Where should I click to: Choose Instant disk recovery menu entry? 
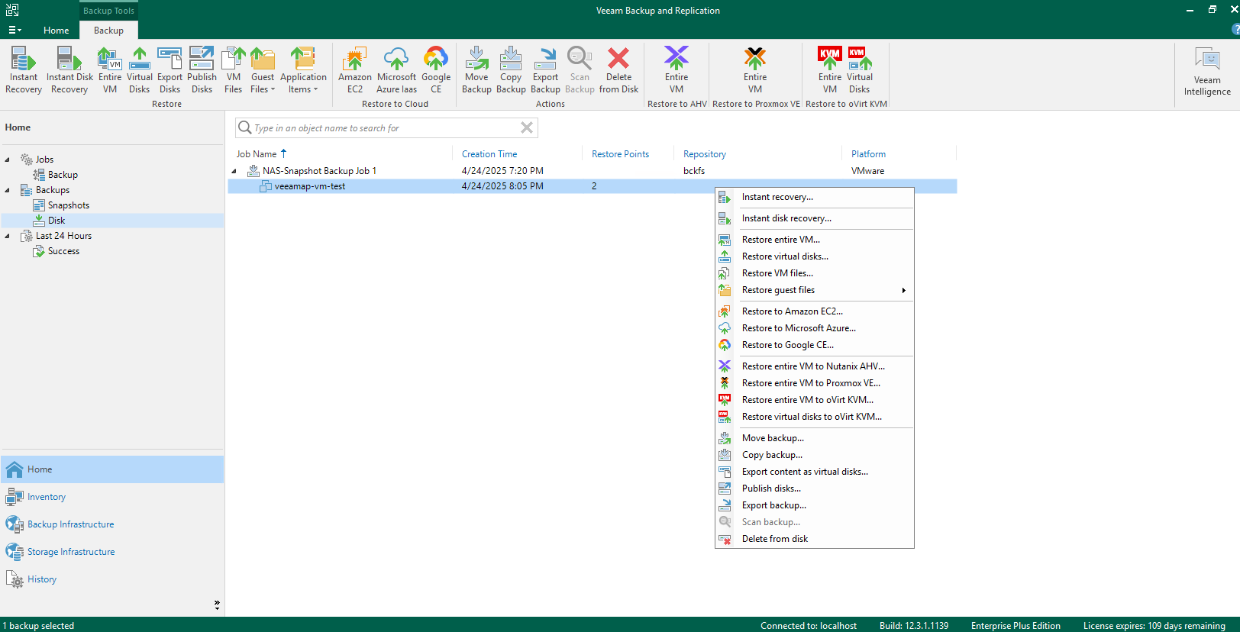click(814, 218)
